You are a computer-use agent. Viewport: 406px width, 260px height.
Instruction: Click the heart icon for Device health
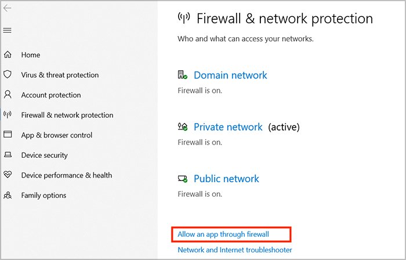point(8,175)
